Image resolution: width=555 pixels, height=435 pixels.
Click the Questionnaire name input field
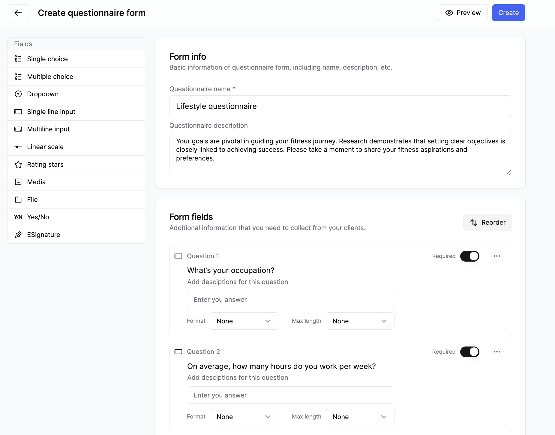(340, 106)
